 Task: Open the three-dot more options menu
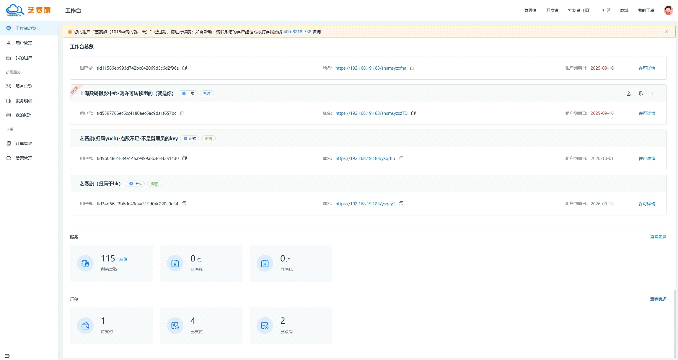pyautogui.click(x=653, y=94)
